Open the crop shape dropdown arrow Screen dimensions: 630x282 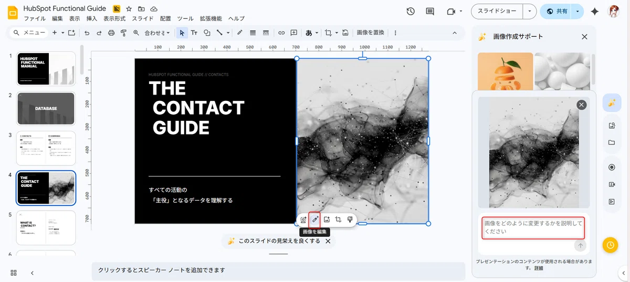coord(337,33)
